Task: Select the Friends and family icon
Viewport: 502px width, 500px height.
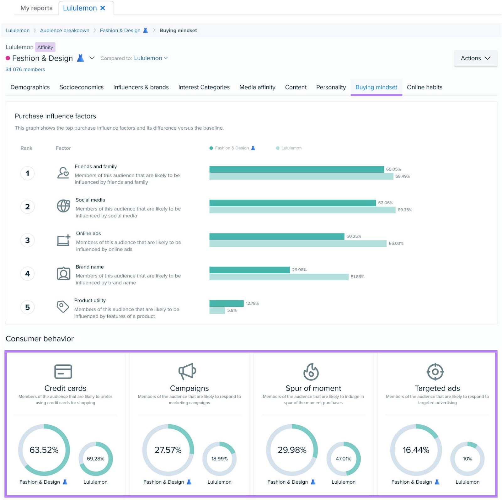Action: (63, 173)
